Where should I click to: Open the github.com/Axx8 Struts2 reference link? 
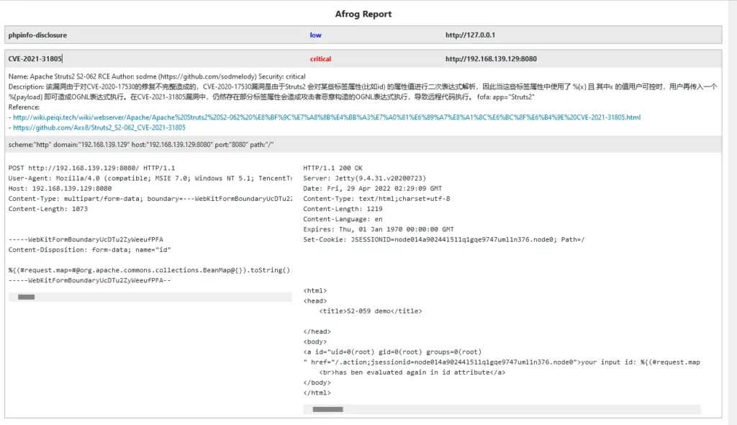coord(99,127)
